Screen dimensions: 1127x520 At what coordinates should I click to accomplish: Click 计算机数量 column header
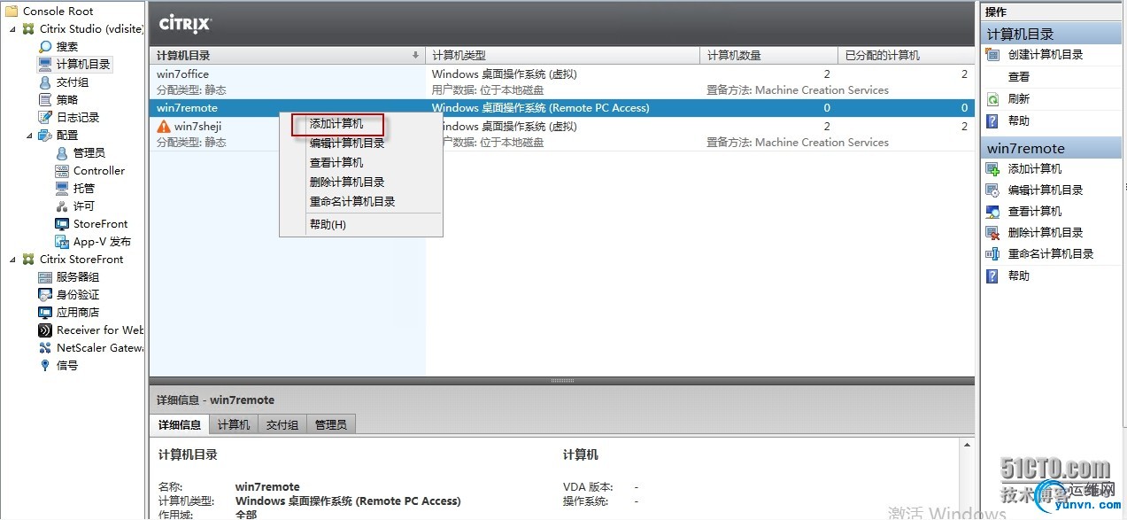[x=768, y=55]
